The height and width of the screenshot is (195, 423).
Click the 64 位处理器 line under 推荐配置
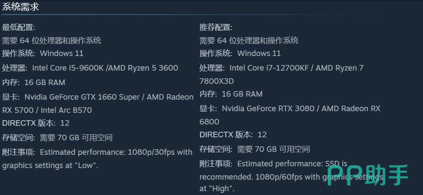[x=249, y=41]
